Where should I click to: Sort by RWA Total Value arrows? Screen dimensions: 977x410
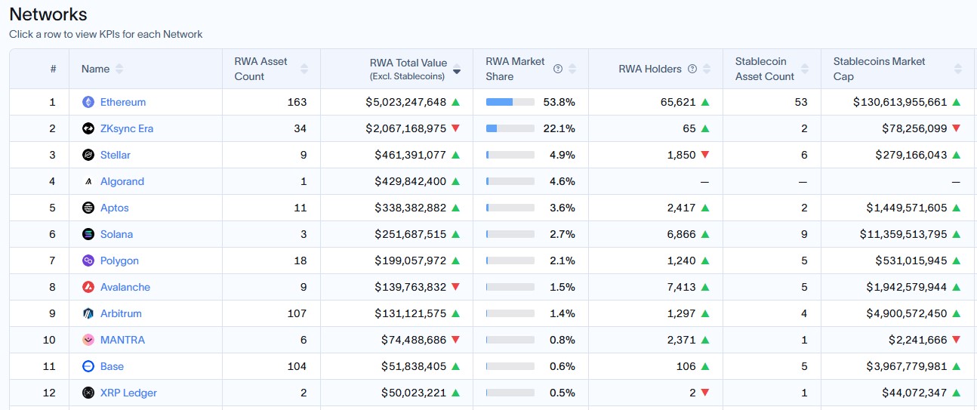pos(457,69)
